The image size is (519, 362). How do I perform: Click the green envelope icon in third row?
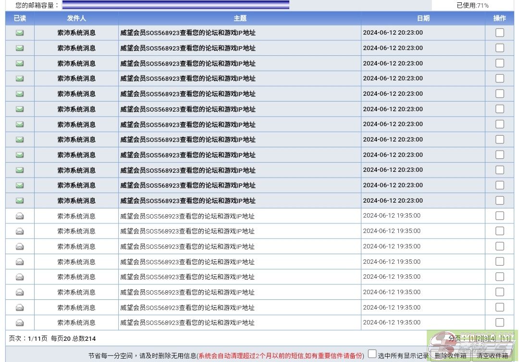[x=20, y=63]
